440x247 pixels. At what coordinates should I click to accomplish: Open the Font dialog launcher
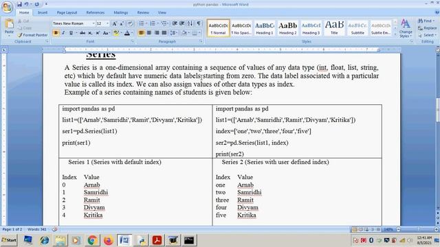[132, 41]
